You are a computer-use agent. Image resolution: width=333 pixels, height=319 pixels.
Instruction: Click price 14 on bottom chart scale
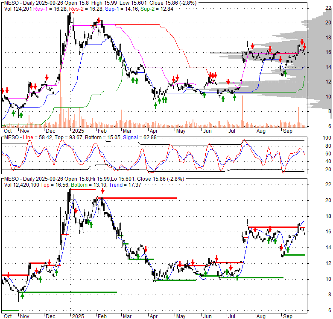(x=328, y=247)
